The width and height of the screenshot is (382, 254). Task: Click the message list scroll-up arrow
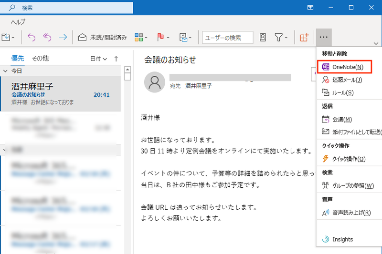(127, 70)
